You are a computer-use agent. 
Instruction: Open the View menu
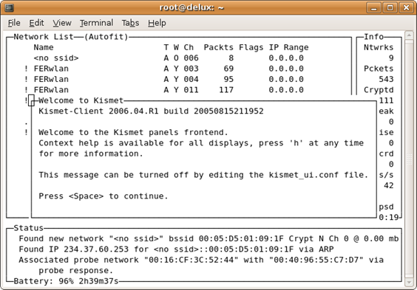62,23
